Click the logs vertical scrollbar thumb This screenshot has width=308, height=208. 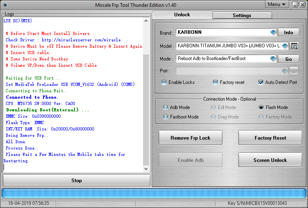point(146,110)
